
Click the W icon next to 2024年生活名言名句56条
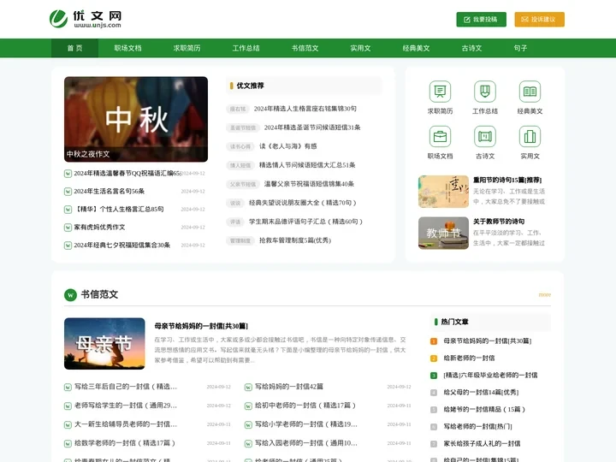tap(68, 192)
